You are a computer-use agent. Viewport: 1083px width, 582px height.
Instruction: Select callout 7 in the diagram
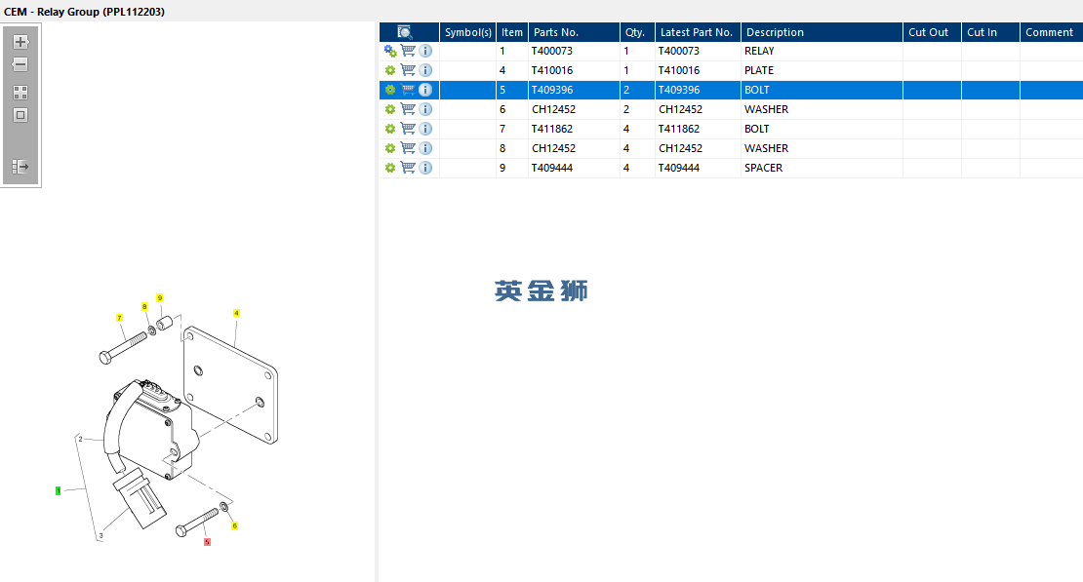[119, 318]
